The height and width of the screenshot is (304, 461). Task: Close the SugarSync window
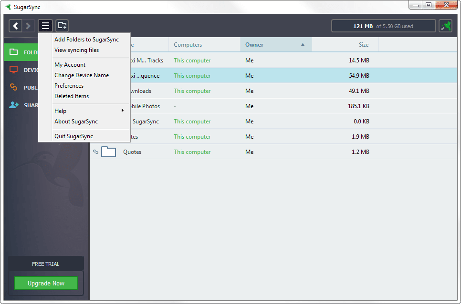pyautogui.click(x=446, y=5)
